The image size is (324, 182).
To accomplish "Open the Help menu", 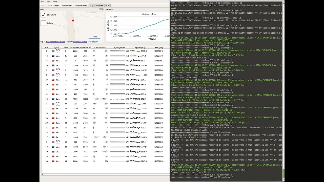I will point(55,2).
